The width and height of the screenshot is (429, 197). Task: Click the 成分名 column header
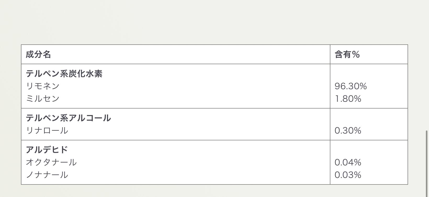[38, 54]
